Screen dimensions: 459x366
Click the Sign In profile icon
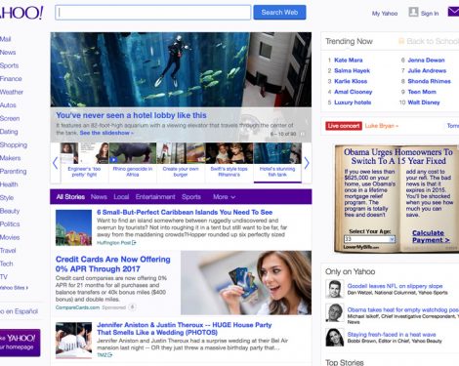click(x=413, y=12)
